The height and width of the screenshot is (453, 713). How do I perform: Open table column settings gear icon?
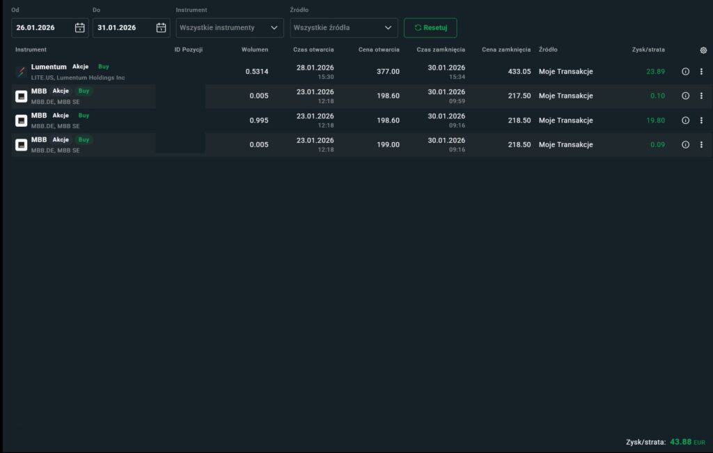703,50
